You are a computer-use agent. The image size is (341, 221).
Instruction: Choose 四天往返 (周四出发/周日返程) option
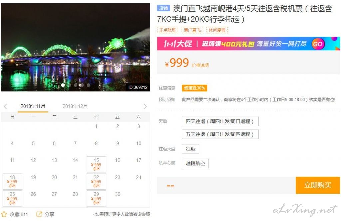[x=220, y=121]
